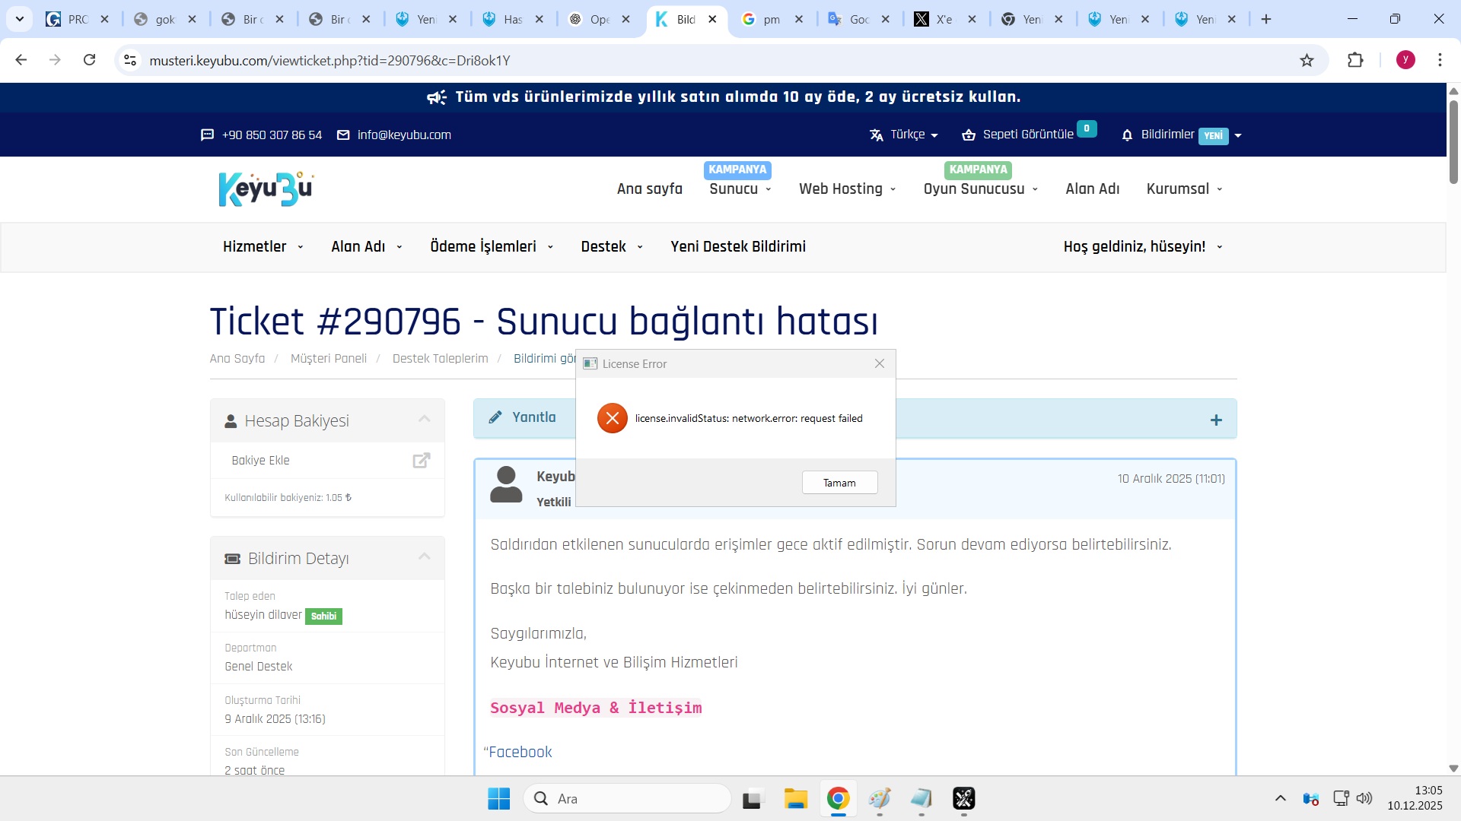This screenshot has height=821, width=1461.
Task: Switch to the X'e browser tab
Action: click(946, 19)
